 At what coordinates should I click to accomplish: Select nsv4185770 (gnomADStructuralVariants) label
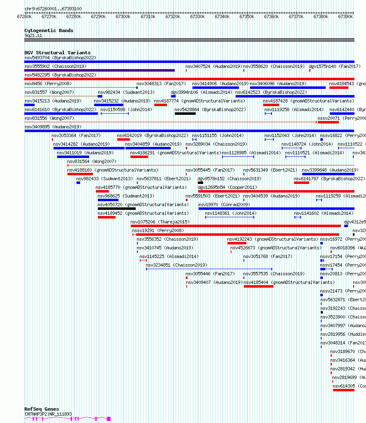pyautogui.click(x=141, y=187)
